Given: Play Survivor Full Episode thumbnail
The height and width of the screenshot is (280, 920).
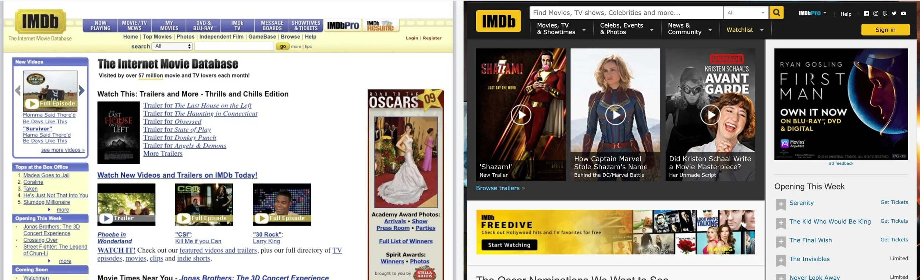Looking at the screenshot, I should pos(50,91).
